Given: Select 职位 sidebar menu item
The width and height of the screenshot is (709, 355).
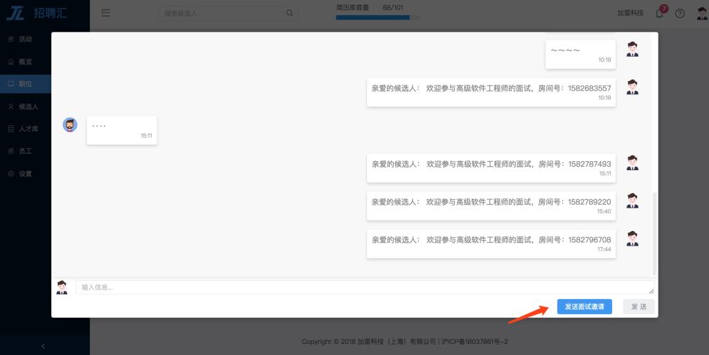Looking at the screenshot, I should click(25, 84).
